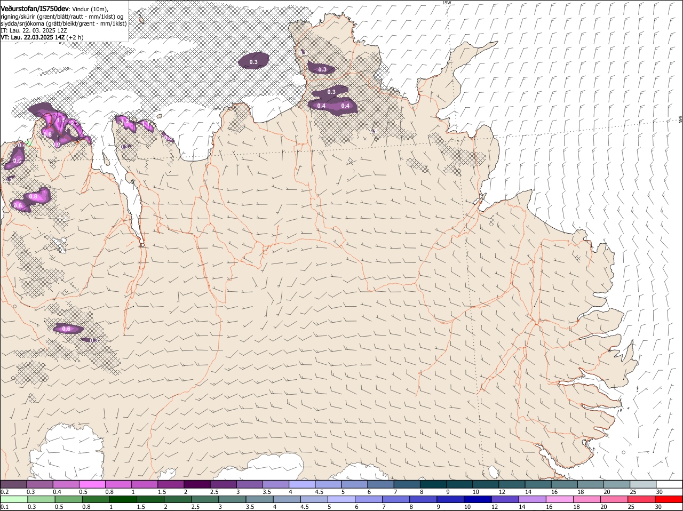The image size is (683, 511).
Task: Choose the 3 swatch in the rain legend
Action: [x=232, y=499]
